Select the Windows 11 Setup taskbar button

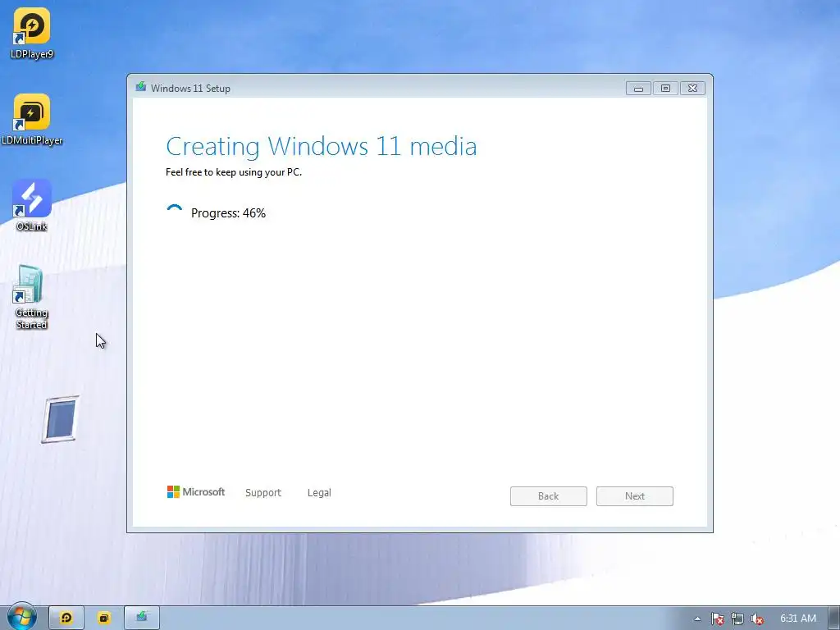tap(141, 618)
